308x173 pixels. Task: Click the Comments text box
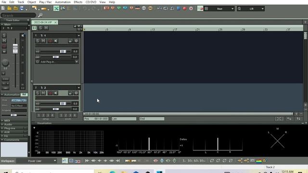coord(14,149)
